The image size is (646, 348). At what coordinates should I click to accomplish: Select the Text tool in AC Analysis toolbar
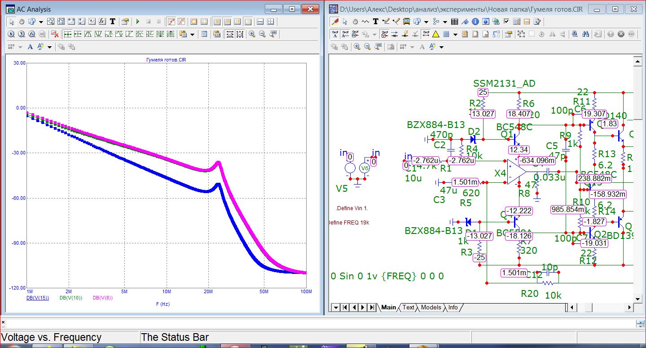tap(113, 21)
